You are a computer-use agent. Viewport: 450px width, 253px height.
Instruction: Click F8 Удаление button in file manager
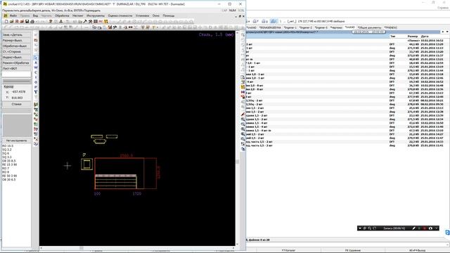click(352, 250)
